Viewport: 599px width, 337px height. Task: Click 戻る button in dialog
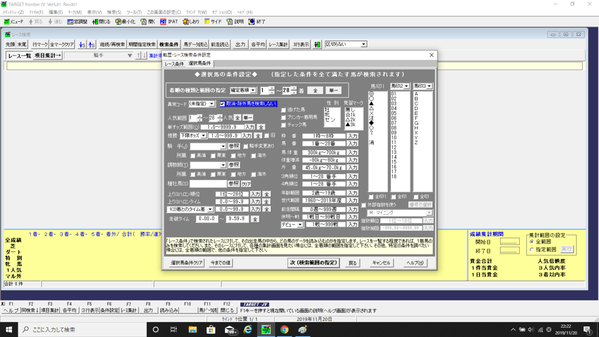(x=352, y=263)
